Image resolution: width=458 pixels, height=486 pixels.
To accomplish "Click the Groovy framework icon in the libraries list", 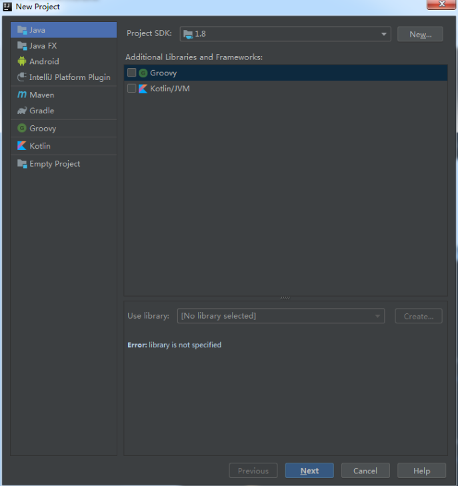I will (143, 73).
